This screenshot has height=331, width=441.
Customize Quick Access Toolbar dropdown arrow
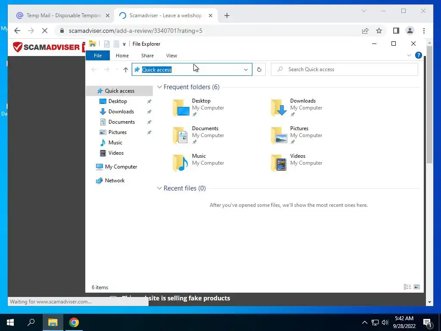[124, 44]
